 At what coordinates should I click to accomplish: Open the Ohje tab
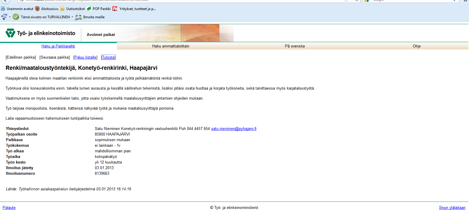point(417,46)
